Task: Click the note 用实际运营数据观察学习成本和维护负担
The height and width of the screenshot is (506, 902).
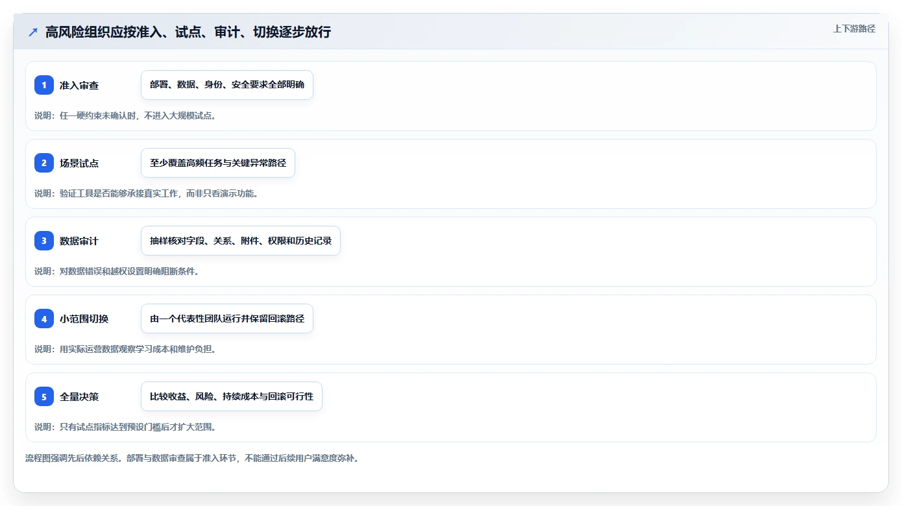Action: (x=125, y=349)
